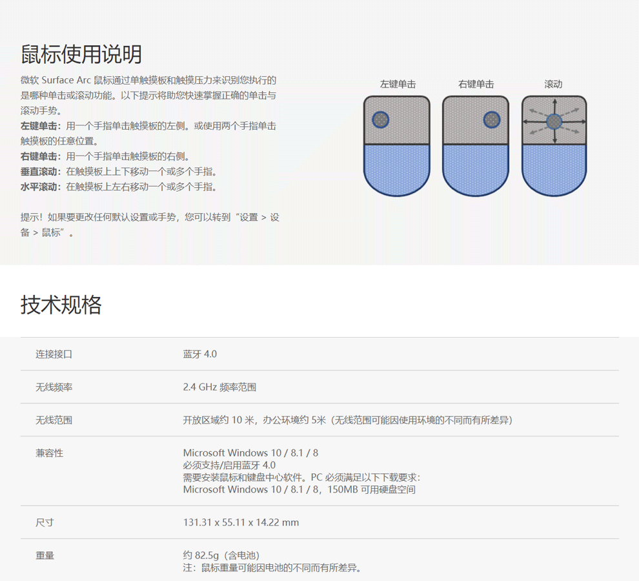Screen dimensions: 639x581
Task: Click the 技术规格 heading
Action: [61, 305]
